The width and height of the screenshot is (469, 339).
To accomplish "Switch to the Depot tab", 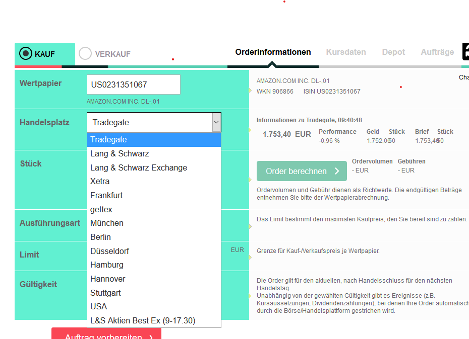I will tap(393, 52).
